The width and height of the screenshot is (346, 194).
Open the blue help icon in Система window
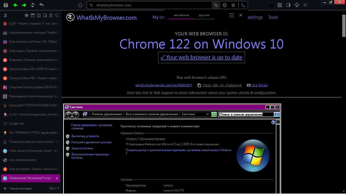(x=273, y=122)
